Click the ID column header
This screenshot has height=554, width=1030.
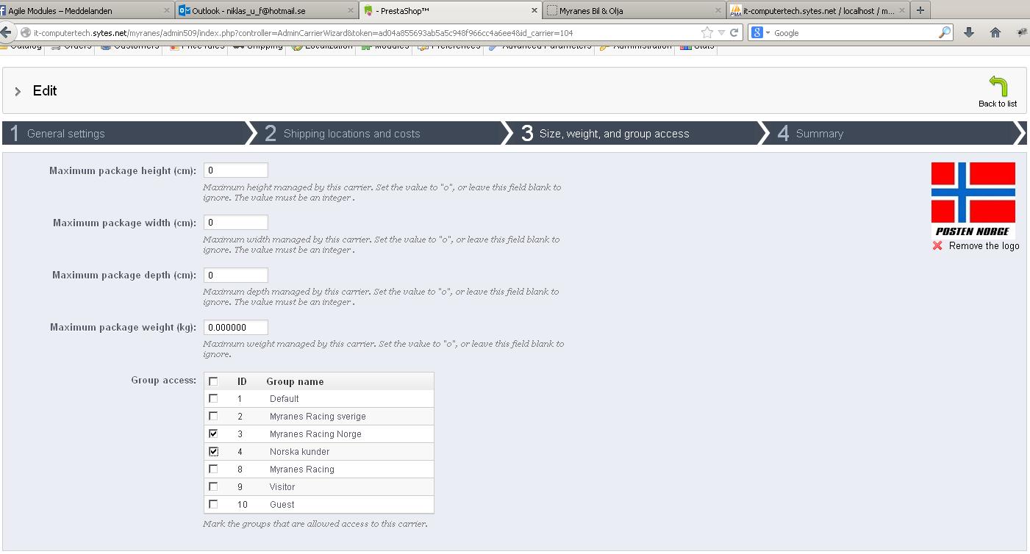pos(242,381)
